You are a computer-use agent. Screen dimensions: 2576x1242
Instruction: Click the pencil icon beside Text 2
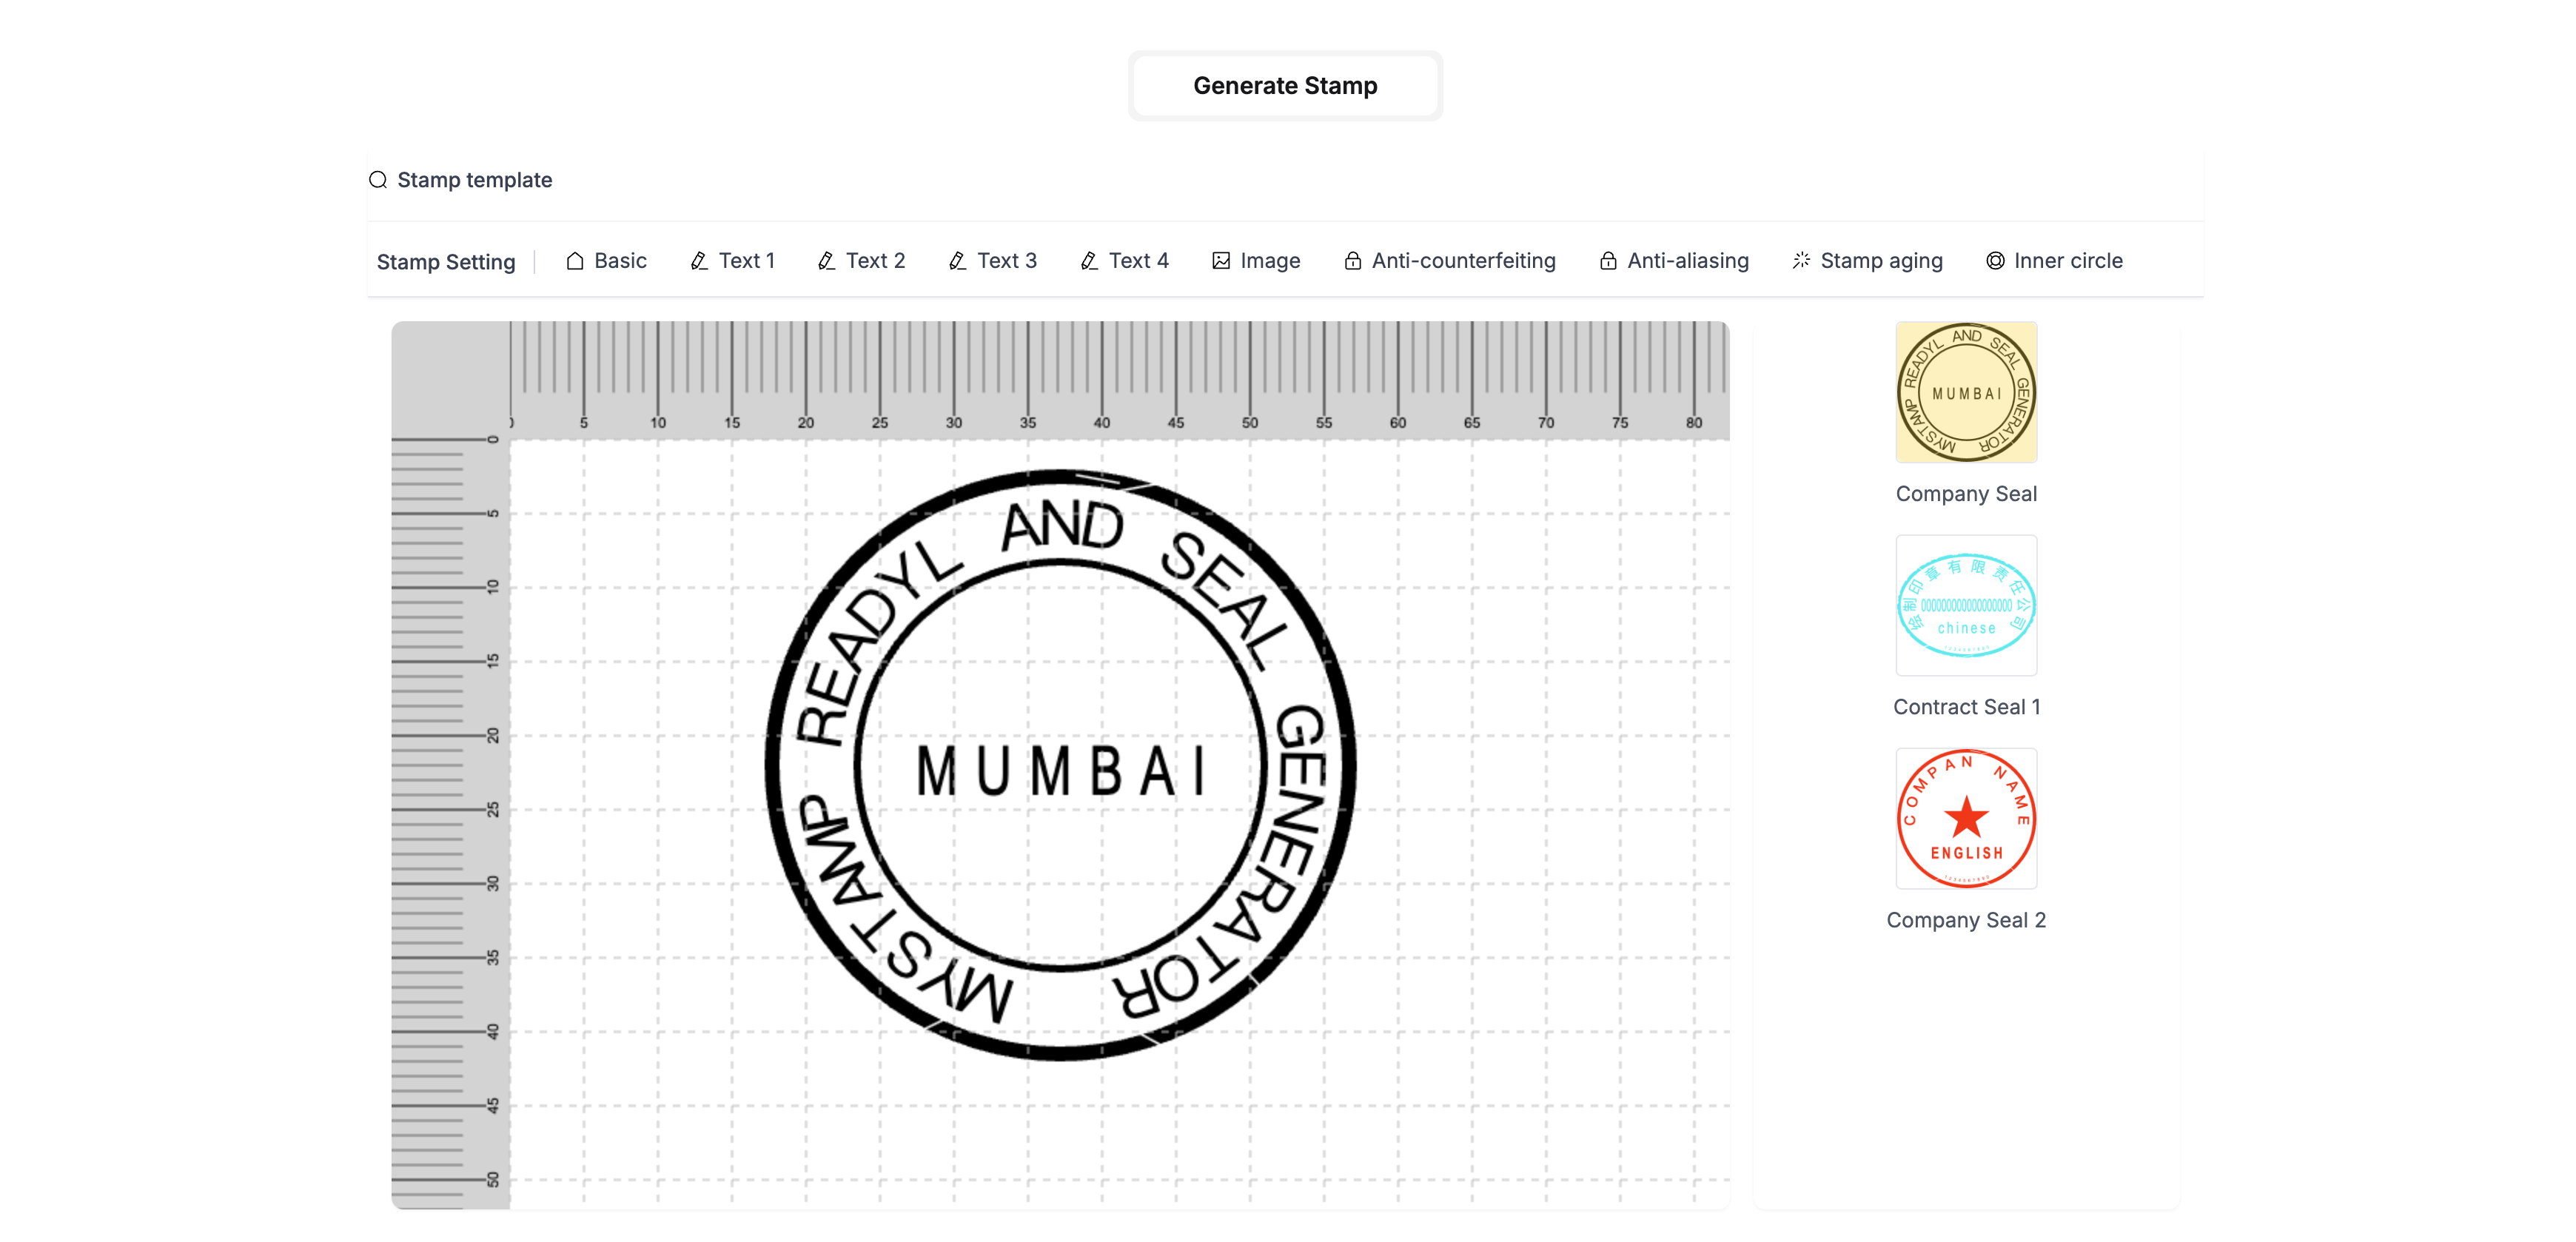(x=826, y=261)
